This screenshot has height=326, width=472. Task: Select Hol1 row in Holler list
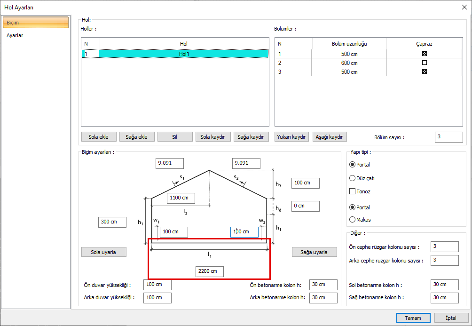tap(184, 54)
